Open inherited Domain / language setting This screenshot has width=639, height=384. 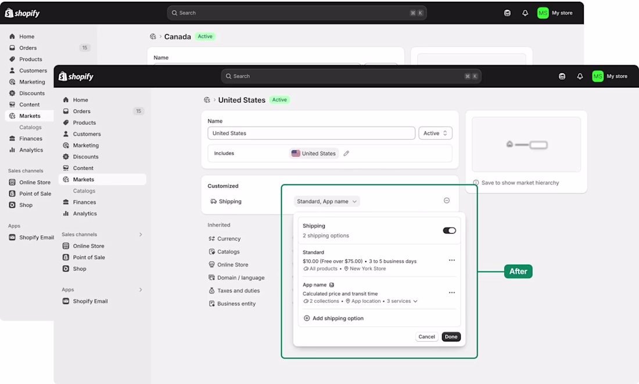tap(236, 278)
